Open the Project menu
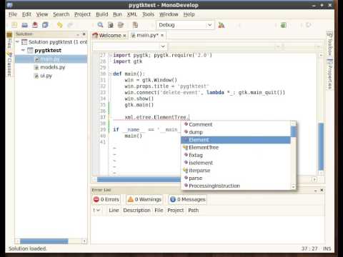 coord(82,14)
